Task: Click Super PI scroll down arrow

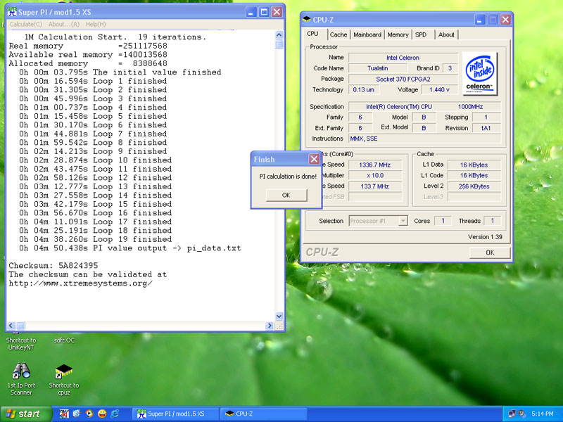Action: 279,316
